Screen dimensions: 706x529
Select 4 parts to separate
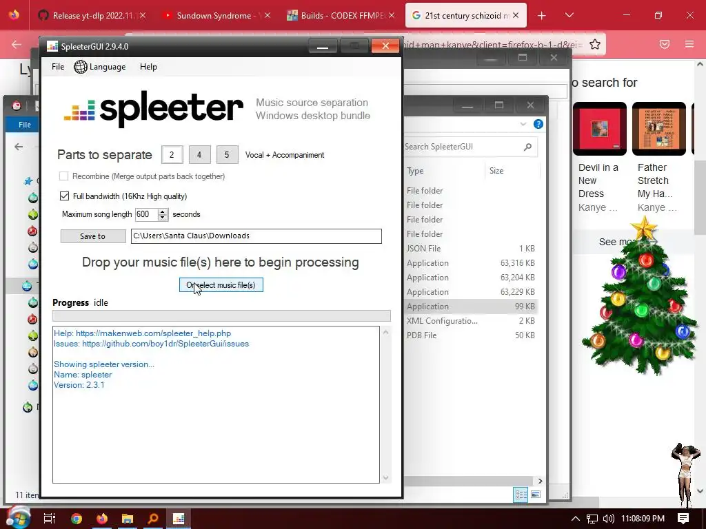click(x=199, y=155)
